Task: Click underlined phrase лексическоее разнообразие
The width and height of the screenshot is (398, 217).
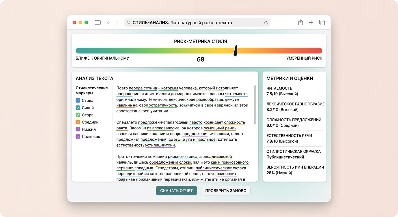Action: click(x=196, y=100)
